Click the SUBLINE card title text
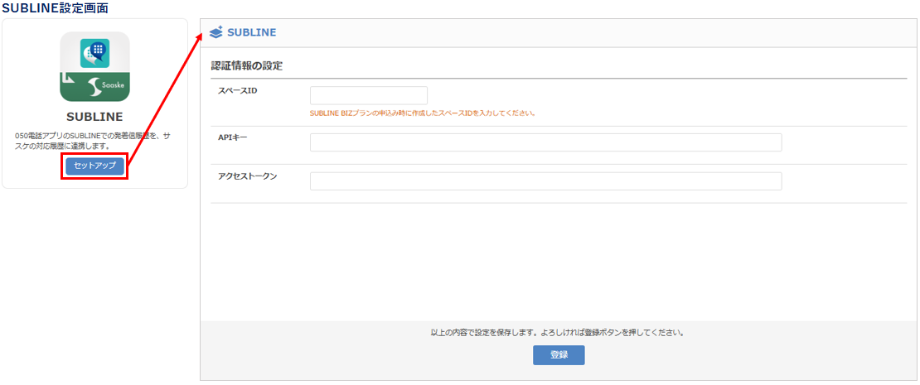The image size is (920, 385). point(94,116)
